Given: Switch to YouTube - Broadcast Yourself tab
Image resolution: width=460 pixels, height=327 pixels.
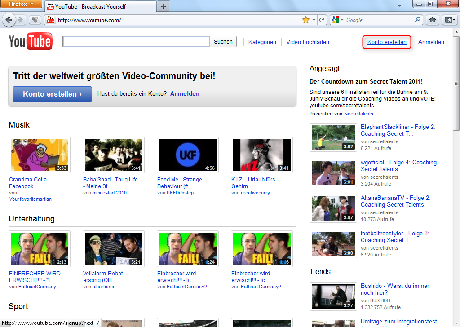Looking at the screenshot, I should [100, 7].
